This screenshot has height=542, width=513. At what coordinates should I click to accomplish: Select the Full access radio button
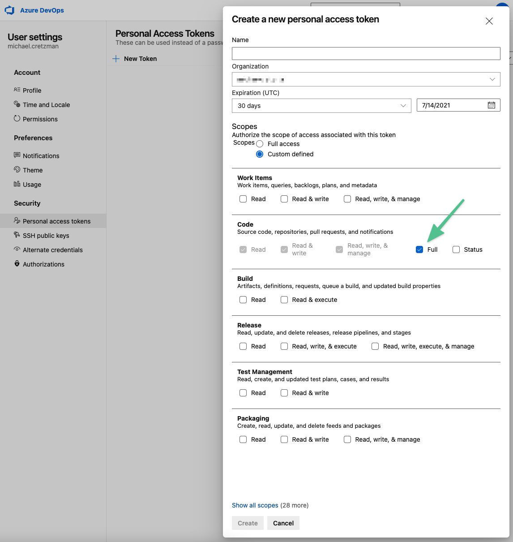[260, 144]
